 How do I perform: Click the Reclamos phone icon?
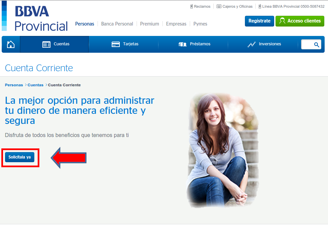[191, 6]
